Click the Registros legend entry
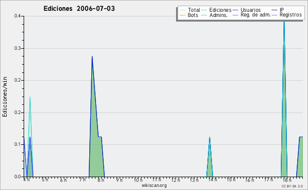The width and height of the screenshot is (308, 190). [287, 15]
